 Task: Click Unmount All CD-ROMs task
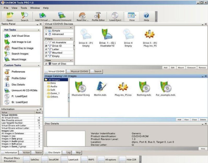[21, 90]
